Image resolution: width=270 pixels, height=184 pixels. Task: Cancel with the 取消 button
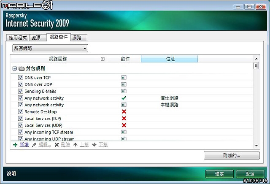point(250,174)
